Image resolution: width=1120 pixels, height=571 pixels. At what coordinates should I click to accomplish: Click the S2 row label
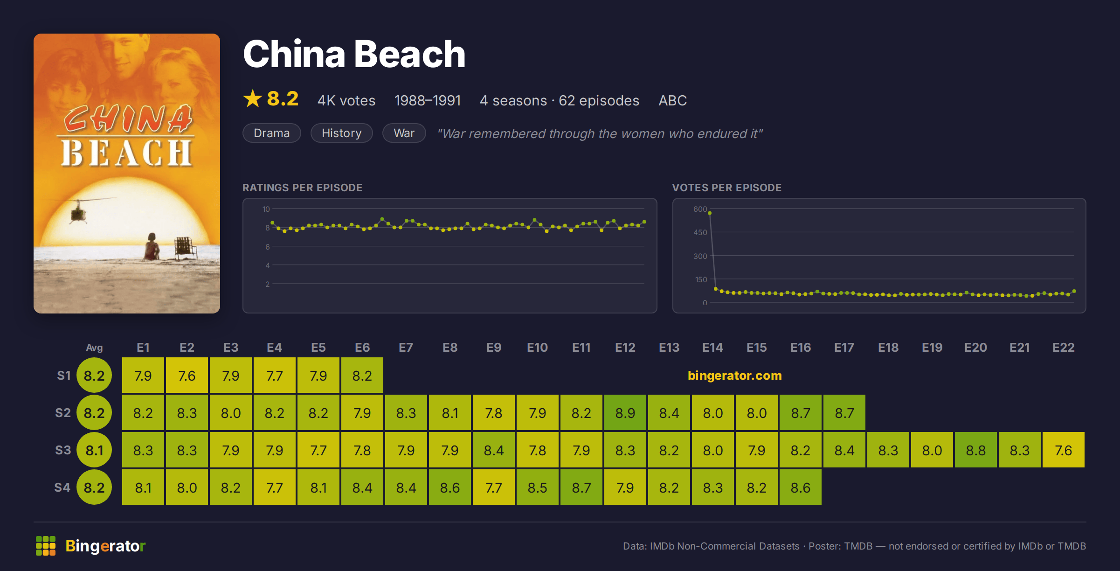63,413
